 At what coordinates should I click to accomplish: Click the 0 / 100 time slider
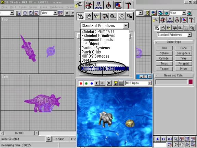click(19, 133)
